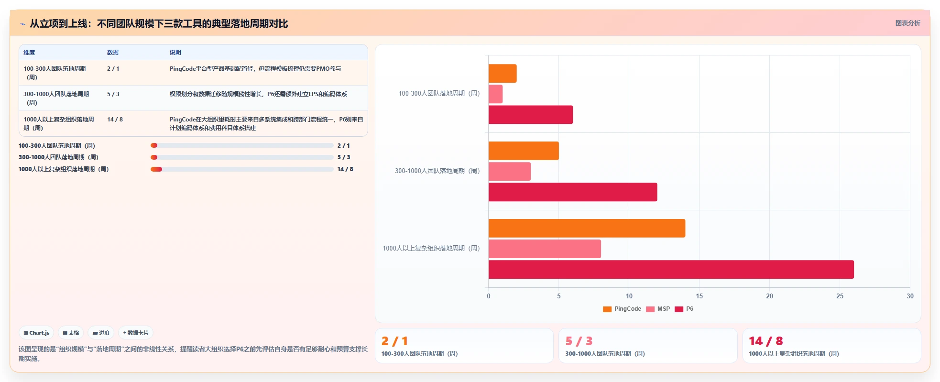The image size is (940, 382).
Task: Click the x-axis tick label 20
Action: tap(770, 296)
